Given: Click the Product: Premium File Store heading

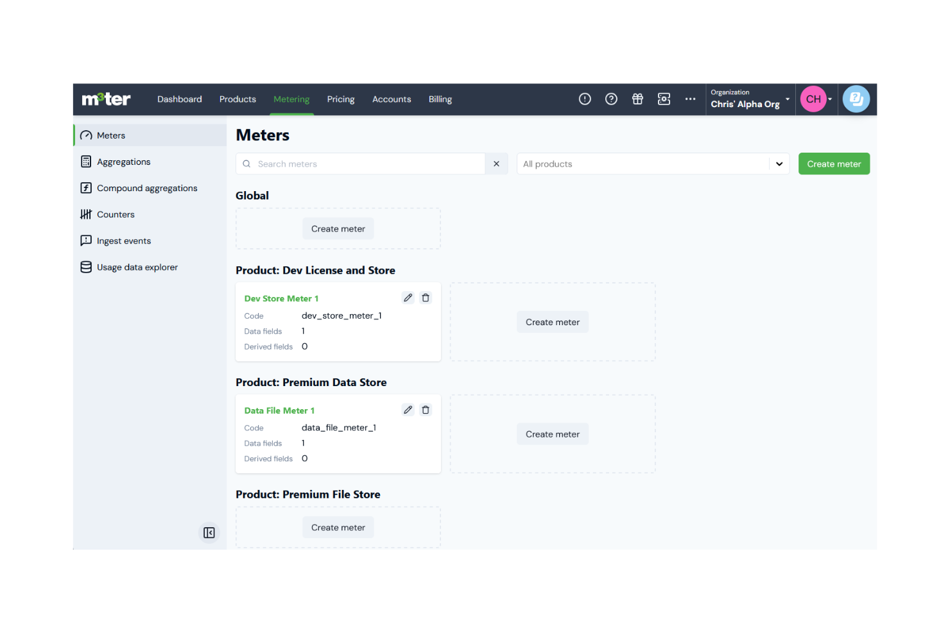Looking at the screenshot, I should click(308, 494).
